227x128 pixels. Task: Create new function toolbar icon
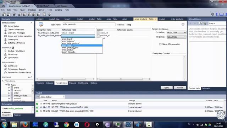[39, 14]
